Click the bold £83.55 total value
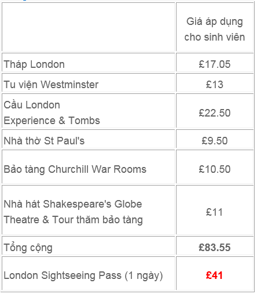Viewport: 257px width, 294px height. point(215,248)
